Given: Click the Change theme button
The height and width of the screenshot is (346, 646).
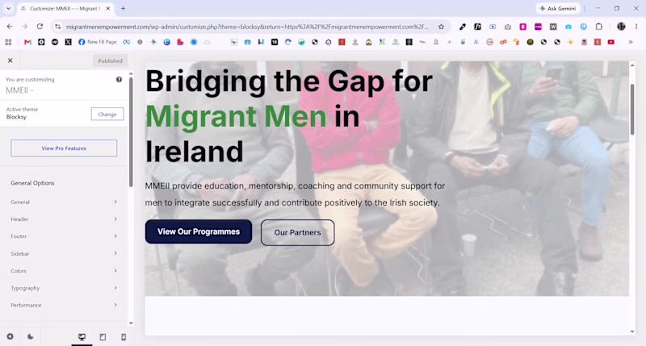Looking at the screenshot, I should click(x=107, y=115).
